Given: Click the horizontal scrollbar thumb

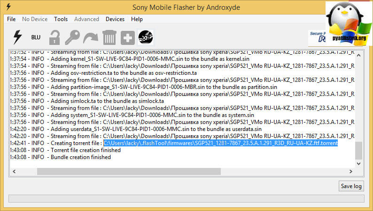Looking at the screenshot, I should pyautogui.click(x=129, y=171).
